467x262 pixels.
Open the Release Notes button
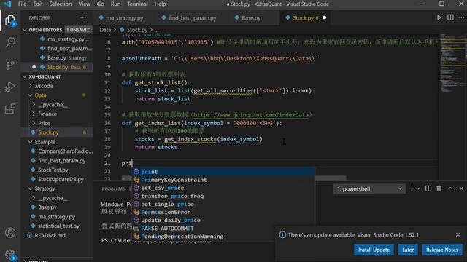point(442,250)
